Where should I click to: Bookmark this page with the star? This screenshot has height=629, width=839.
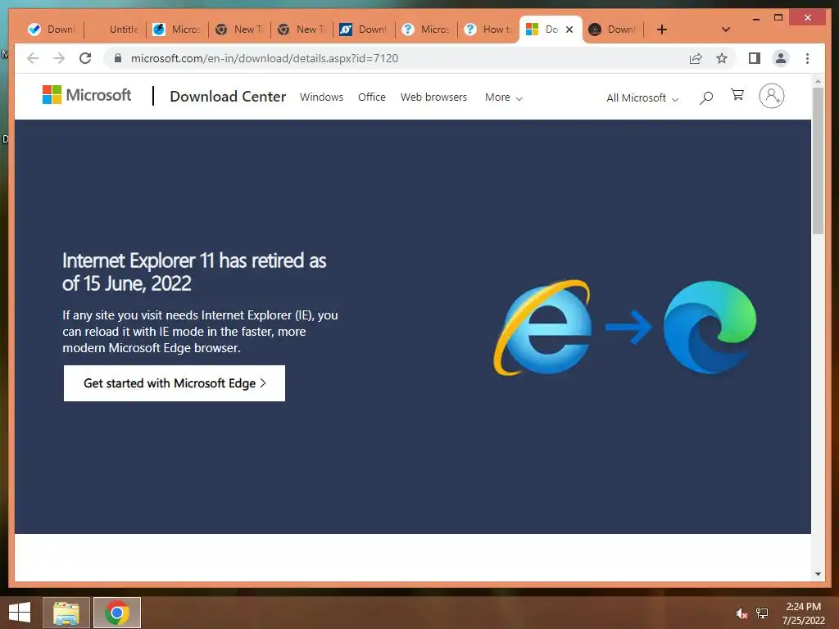(x=722, y=58)
